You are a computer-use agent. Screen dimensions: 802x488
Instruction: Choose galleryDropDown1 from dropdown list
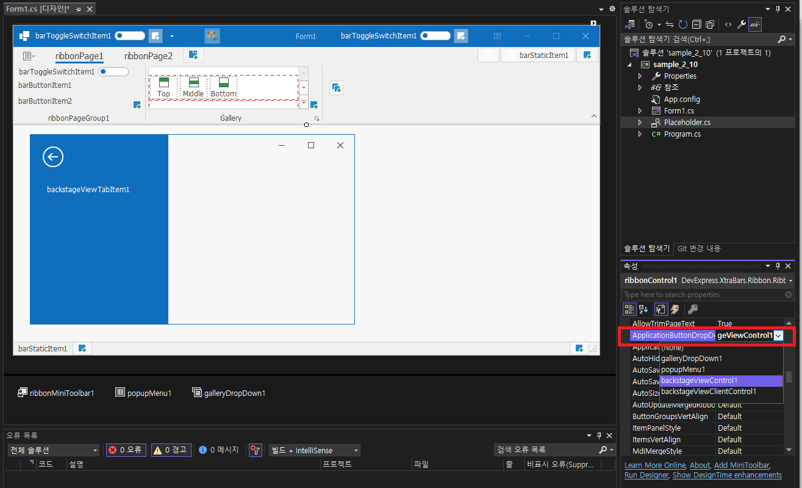point(721,359)
